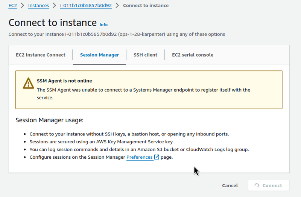This screenshot has height=197, width=301.
Task: Click the external link icon beside Preferences
Action: (x=157, y=157)
